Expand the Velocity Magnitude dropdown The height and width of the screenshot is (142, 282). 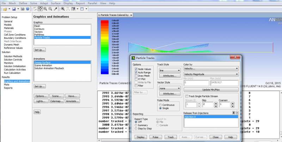[x=211, y=74]
